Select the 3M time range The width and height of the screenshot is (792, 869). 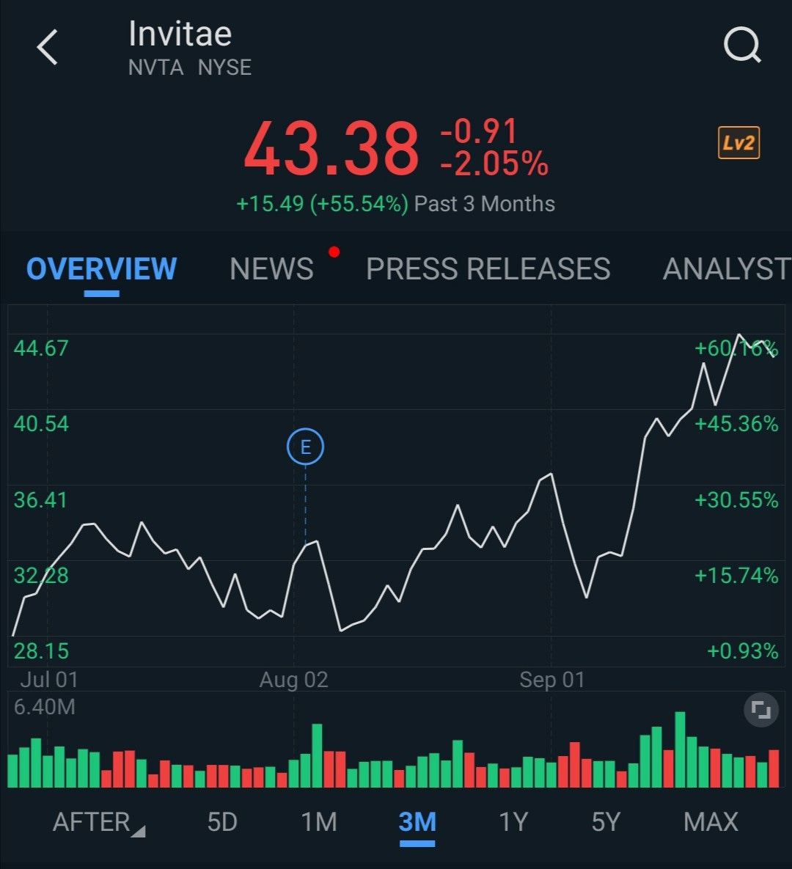417,822
